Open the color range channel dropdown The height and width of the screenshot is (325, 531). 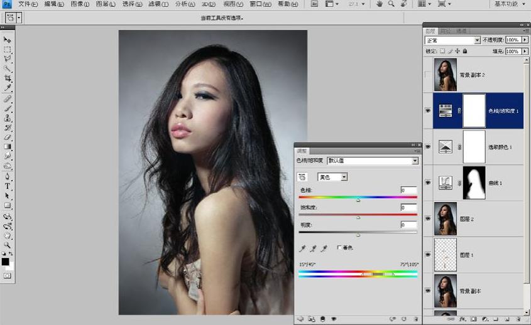tap(332, 177)
